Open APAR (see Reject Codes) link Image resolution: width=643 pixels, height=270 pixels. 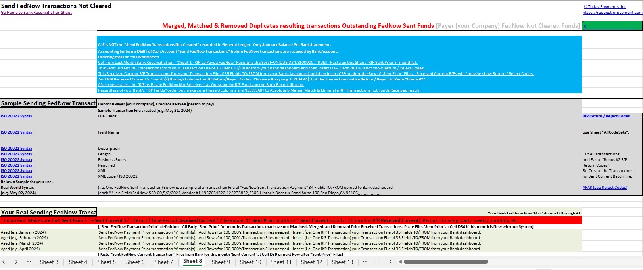point(605,188)
